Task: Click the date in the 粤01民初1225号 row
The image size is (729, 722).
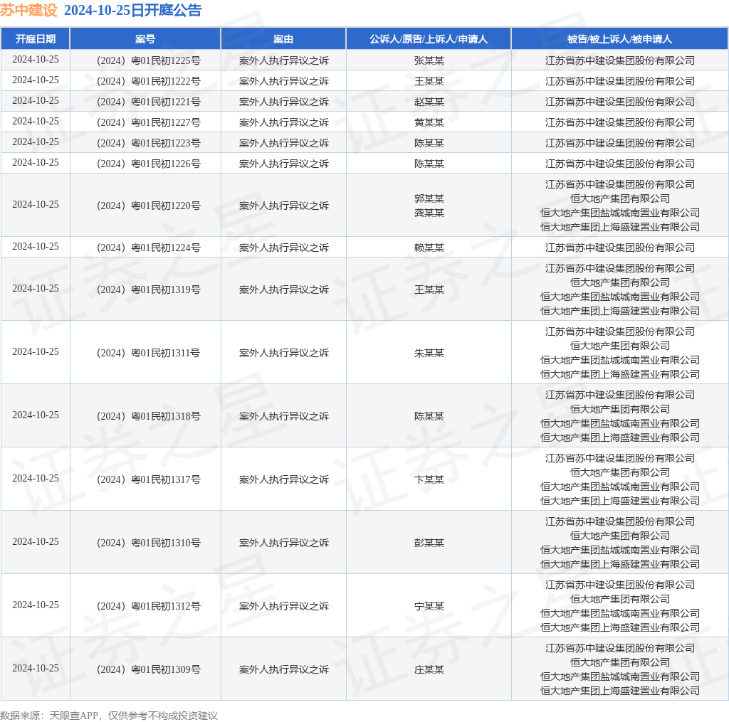Action: (36, 60)
